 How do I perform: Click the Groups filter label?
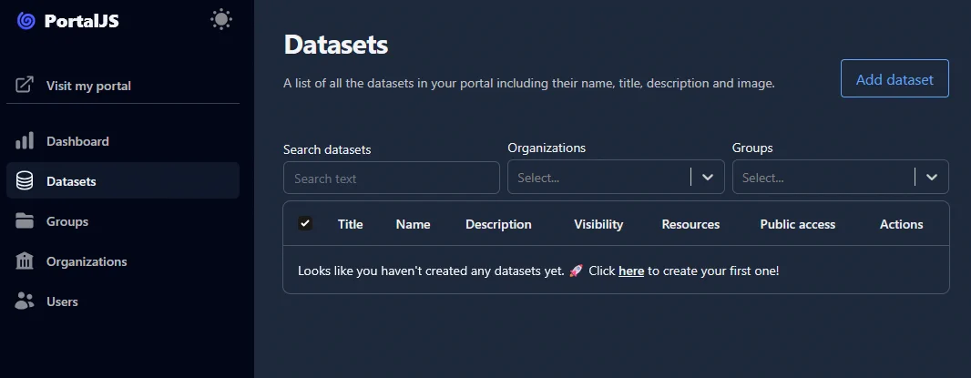pyautogui.click(x=752, y=148)
